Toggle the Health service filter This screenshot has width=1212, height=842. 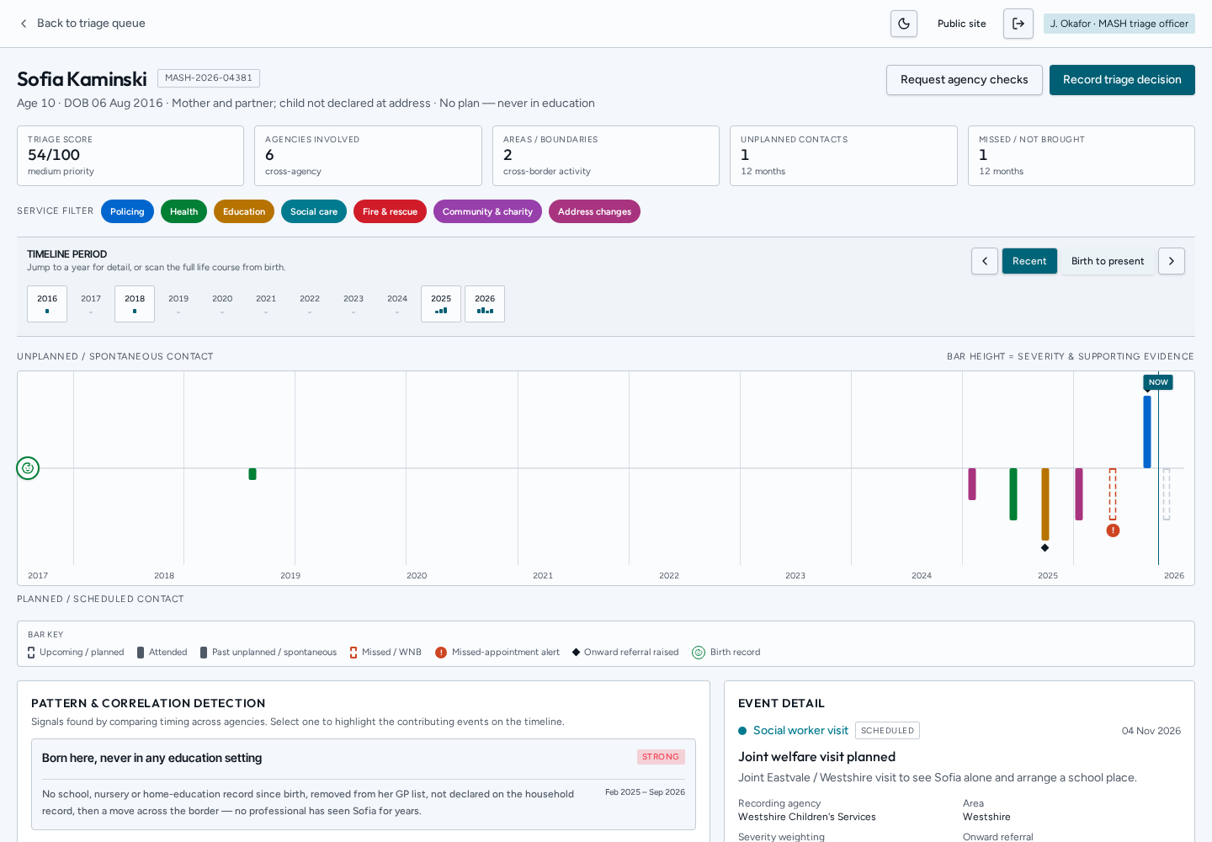(183, 211)
